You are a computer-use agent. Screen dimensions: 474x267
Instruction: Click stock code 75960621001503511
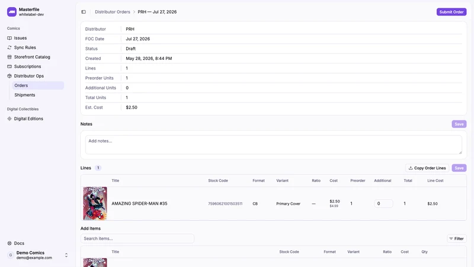coord(225,204)
